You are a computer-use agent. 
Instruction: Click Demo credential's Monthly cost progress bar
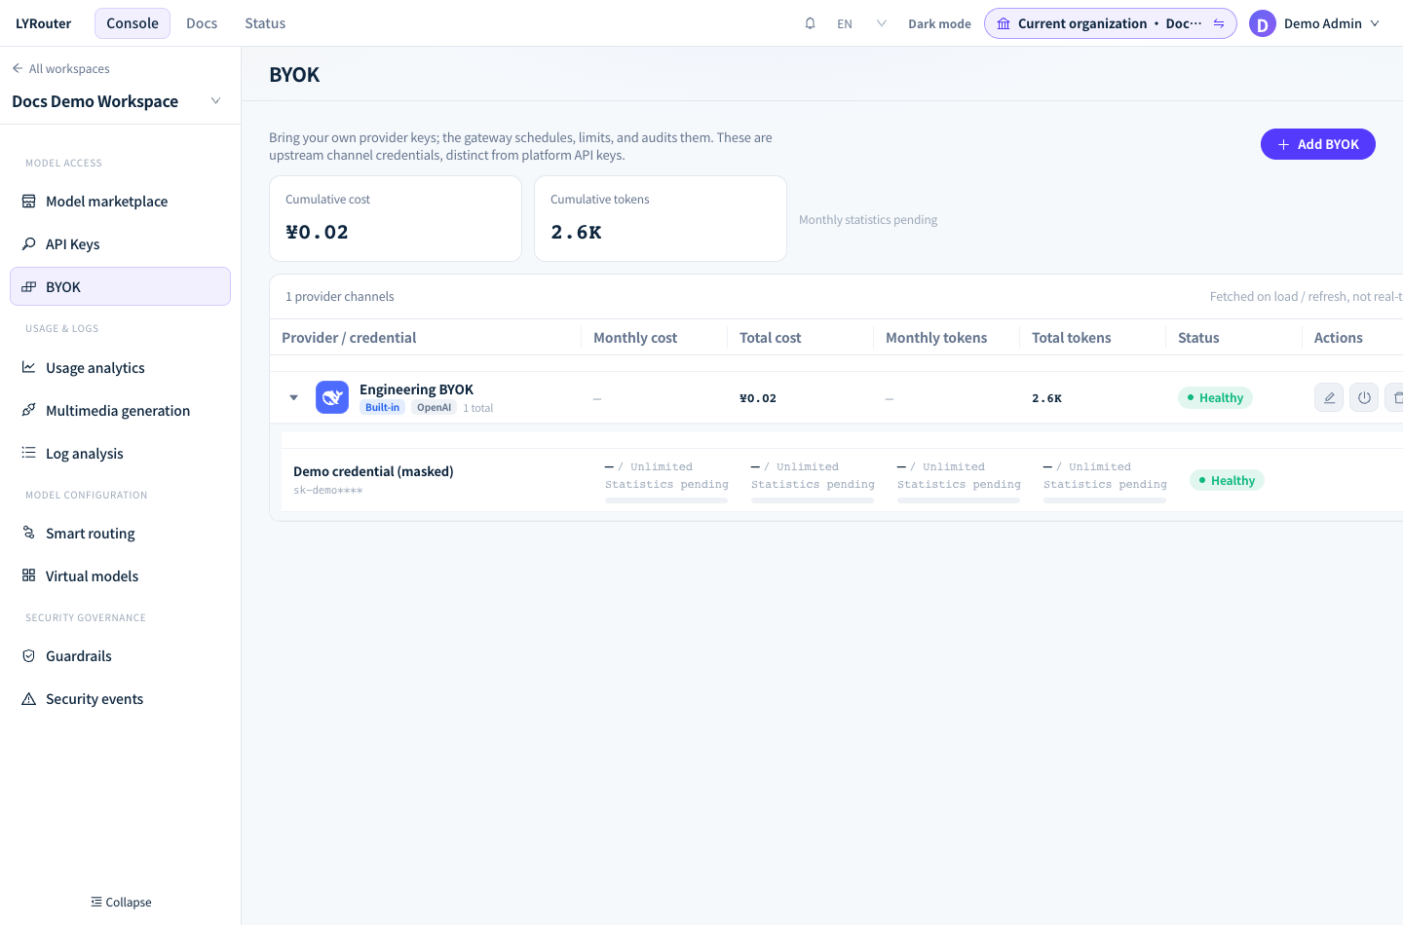666,500
